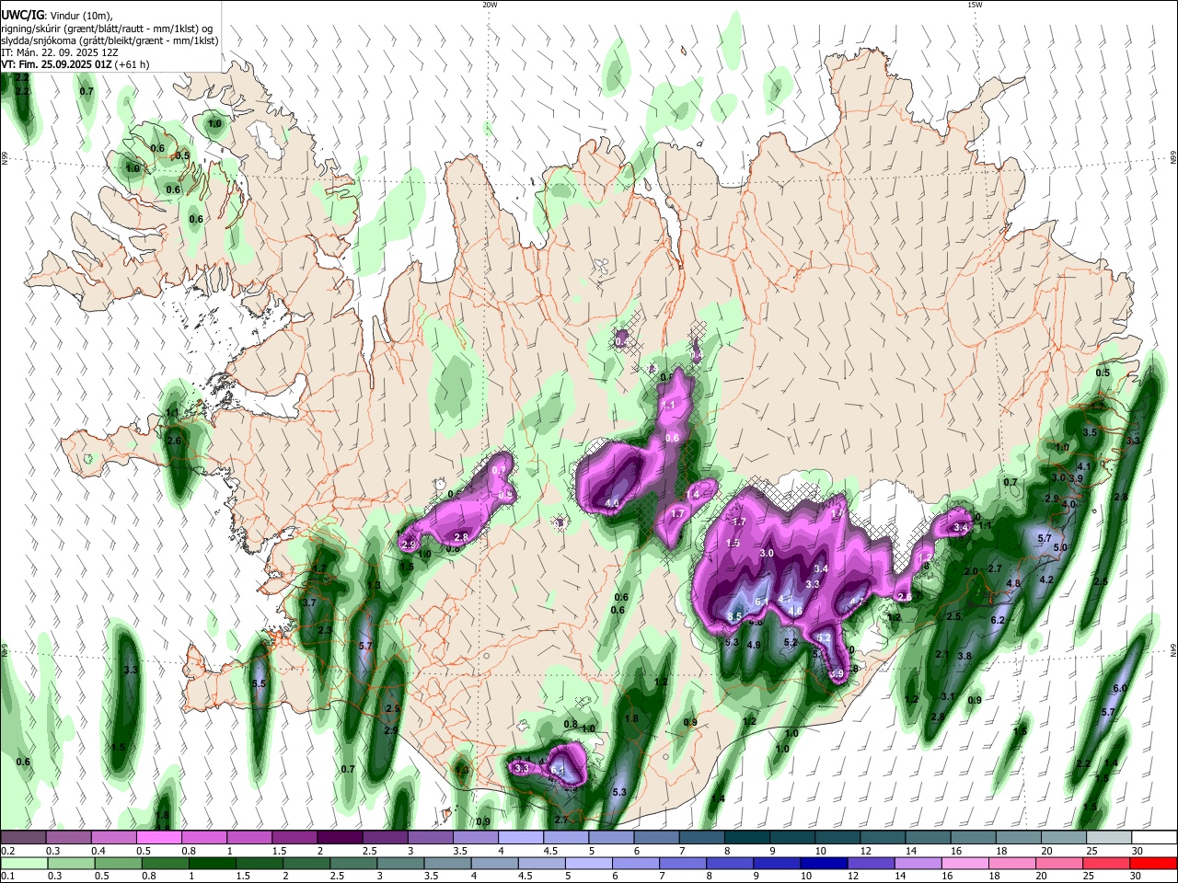Click top legend pink swatch between 0.5 and 0.8
This screenshot has height=883, width=1178.
point(157,838)
